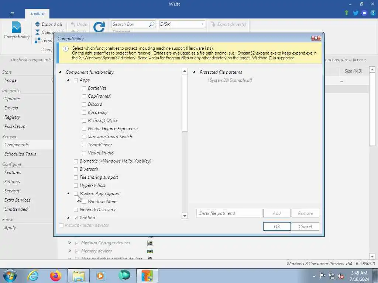Click the Expand all icon

coord(37,24)
